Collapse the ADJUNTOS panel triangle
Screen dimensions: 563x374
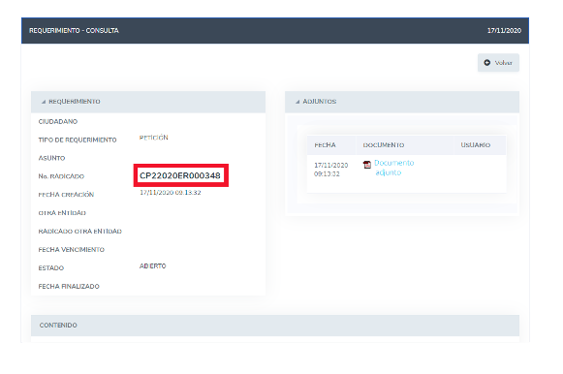pos(297,102)
